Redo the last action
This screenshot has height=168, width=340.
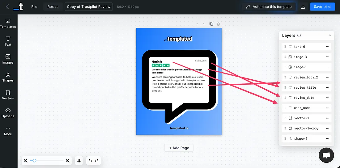click(x=97, y=161)
